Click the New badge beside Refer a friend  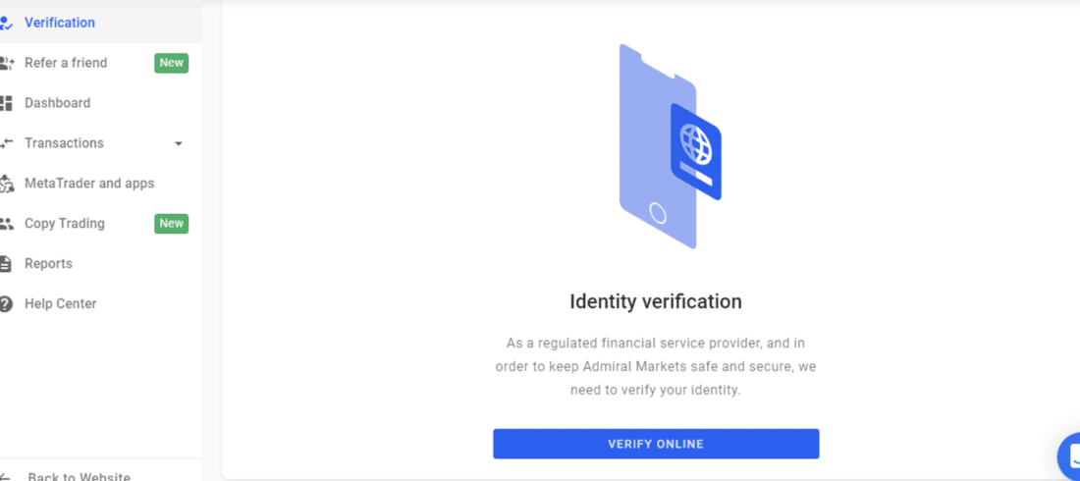tap(172, 64)
